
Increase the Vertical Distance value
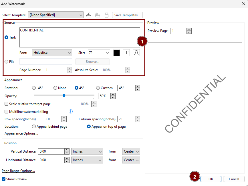(x=67, y=150)
